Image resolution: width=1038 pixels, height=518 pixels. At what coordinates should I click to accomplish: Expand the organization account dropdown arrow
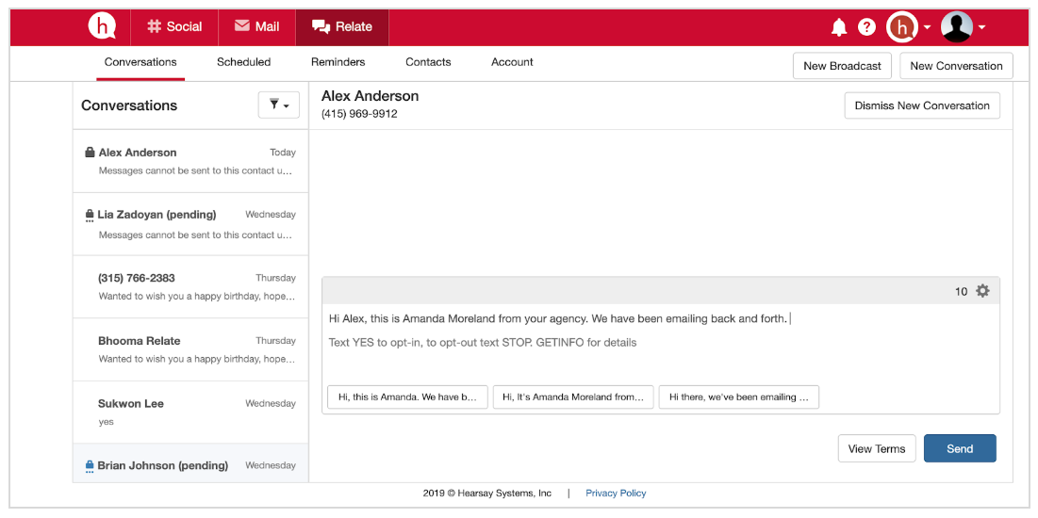click(927, 27)
